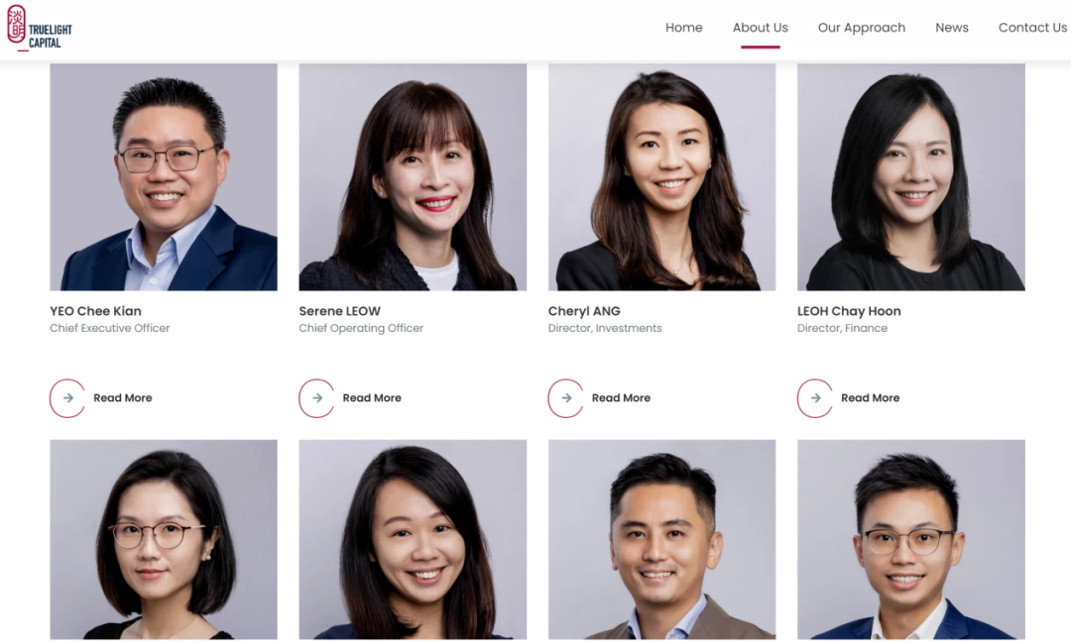
Task: Click Read More text for Serene LEOW
Action: click(x=372, y=398)
